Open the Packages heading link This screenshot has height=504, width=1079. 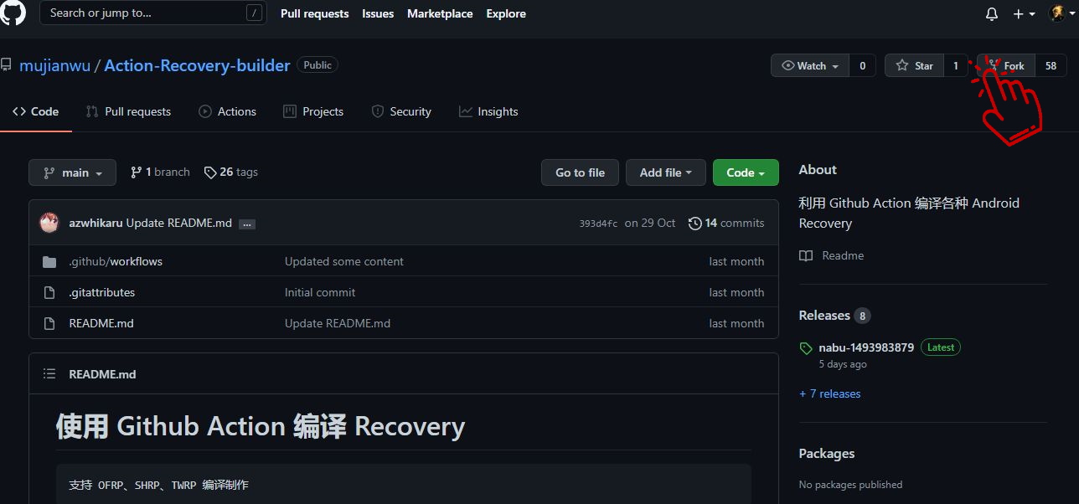coord(827,454)
